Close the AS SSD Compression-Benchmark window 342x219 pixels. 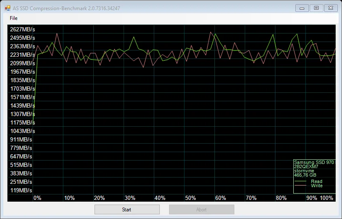pyautogui.click(x=331, y=8)
